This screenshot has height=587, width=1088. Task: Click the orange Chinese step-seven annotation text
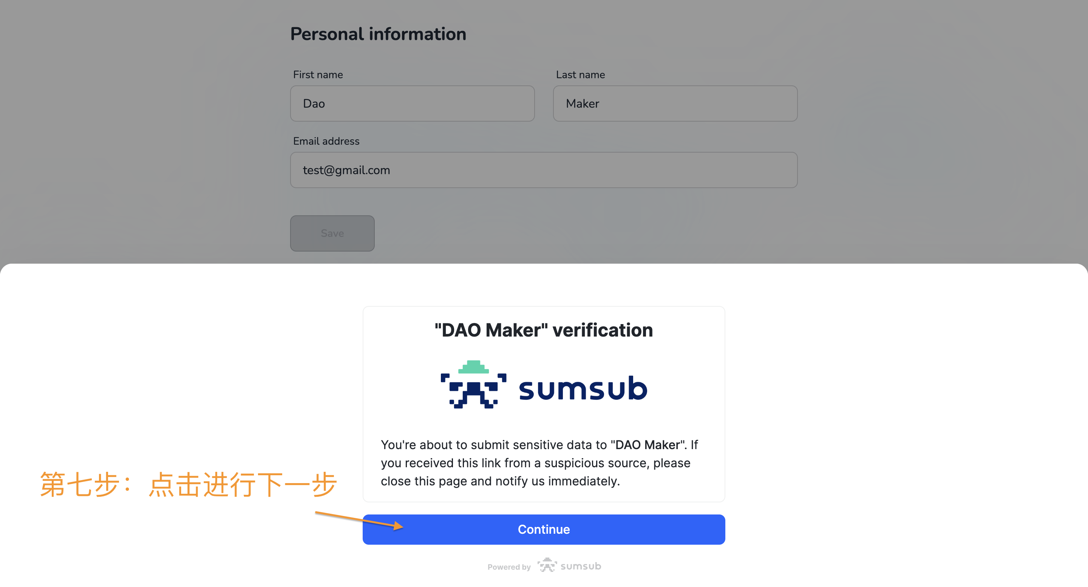[189, 484]
